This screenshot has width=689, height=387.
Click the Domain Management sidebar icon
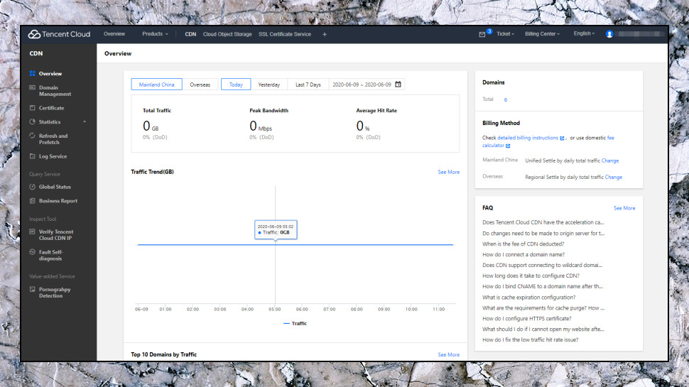(32, 88)
